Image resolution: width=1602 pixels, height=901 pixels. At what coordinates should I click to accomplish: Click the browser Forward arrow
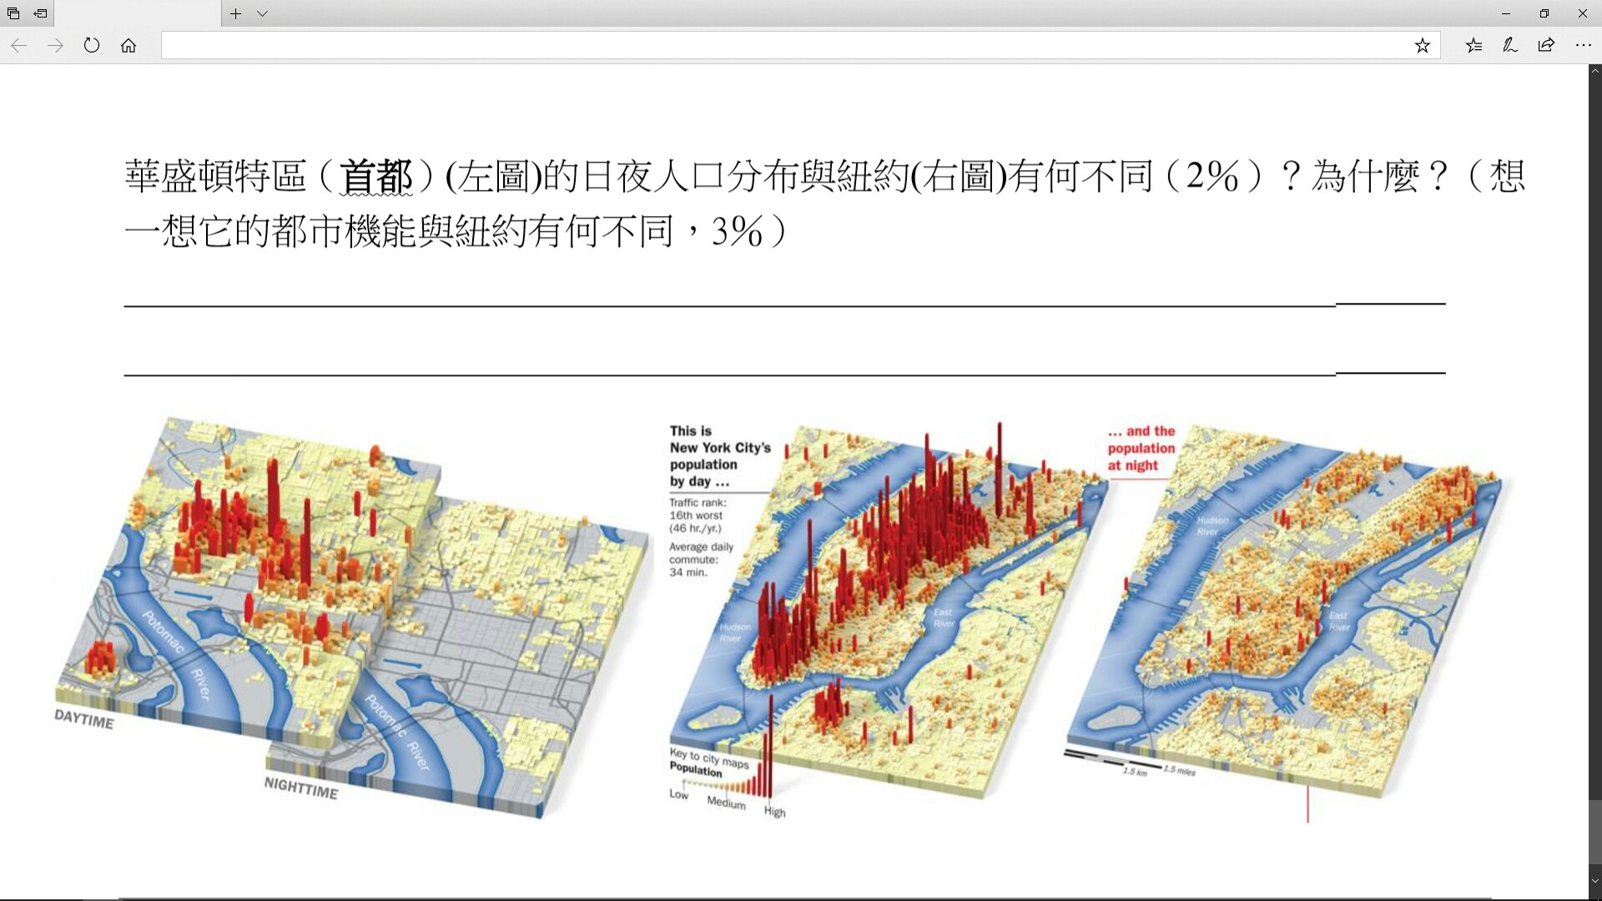[55, 46]
